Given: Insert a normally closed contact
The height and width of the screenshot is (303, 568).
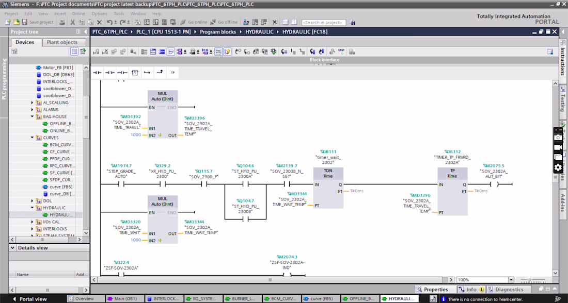Looking at the screenshot, I should pyautogui.click(x=110, y=73).
